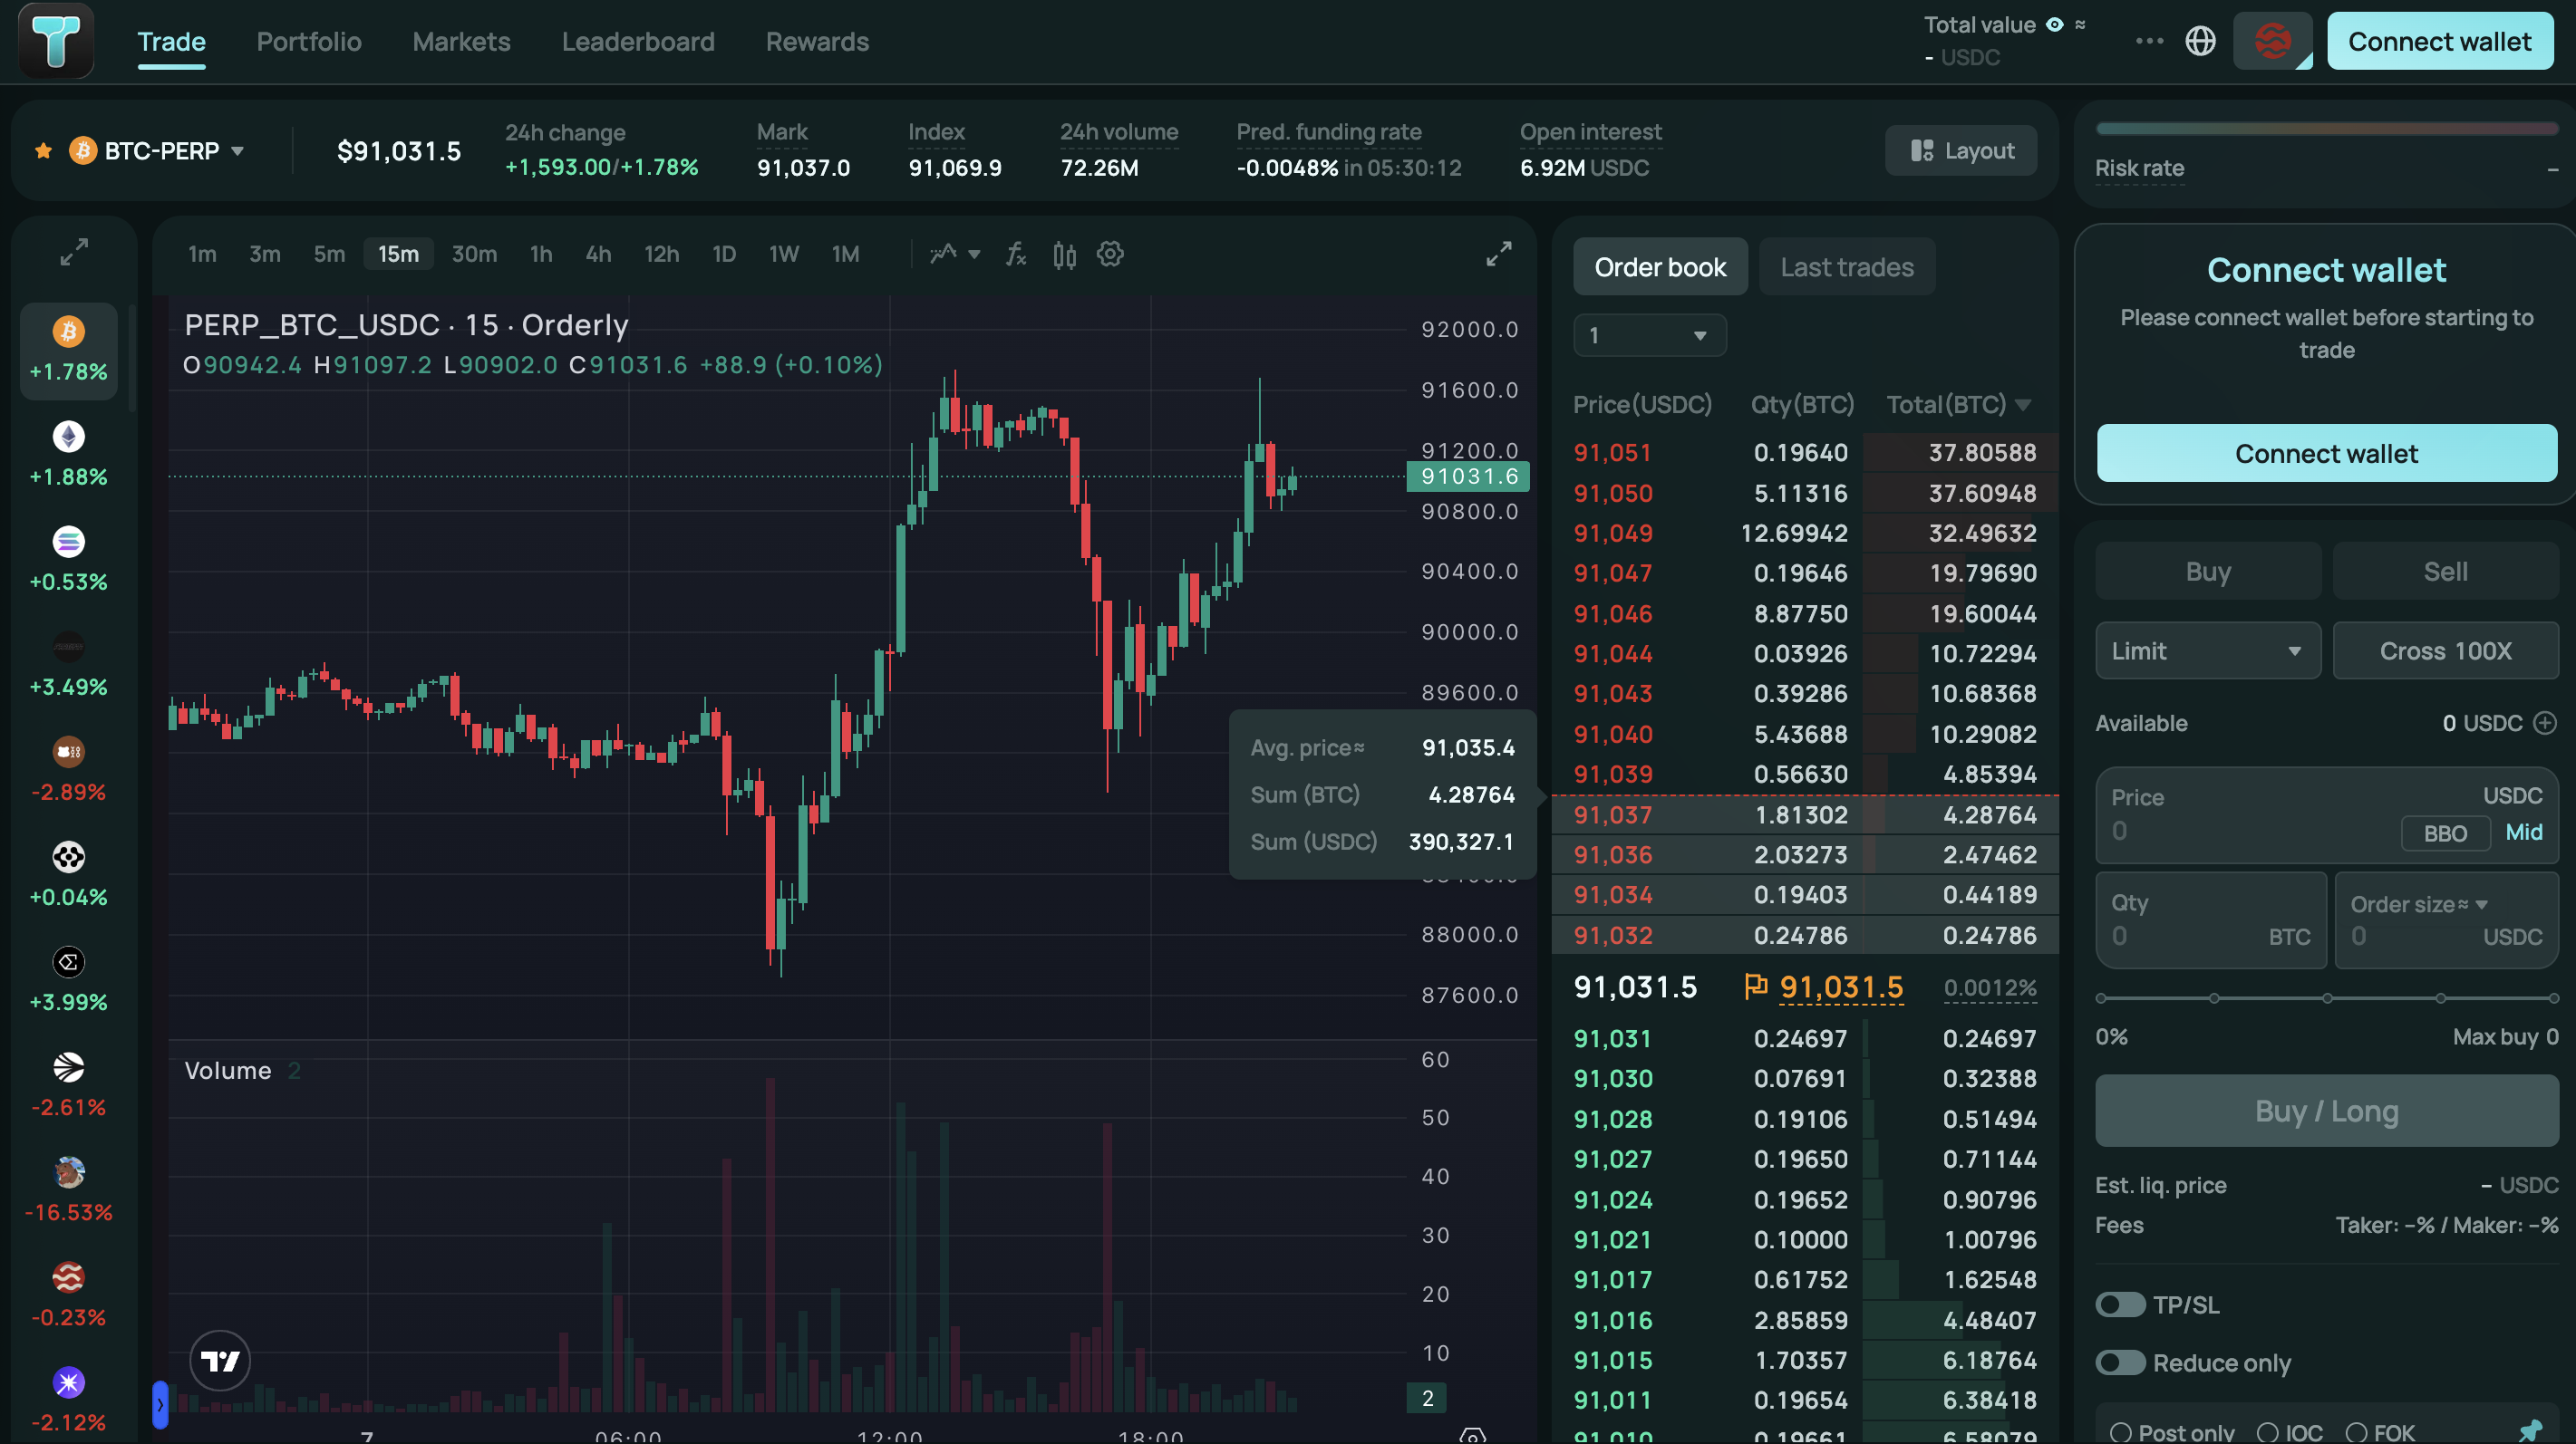Click the Layout button
Viewport: 2576px width, 1444px height.
[1960, 151]
